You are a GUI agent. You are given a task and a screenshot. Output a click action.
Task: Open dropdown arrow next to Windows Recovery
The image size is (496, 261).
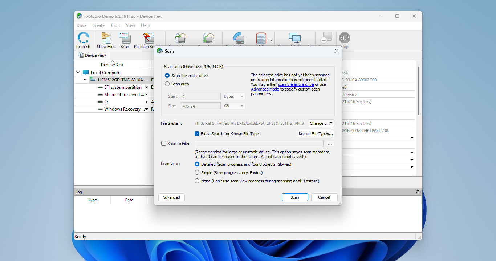pos(147,109)
